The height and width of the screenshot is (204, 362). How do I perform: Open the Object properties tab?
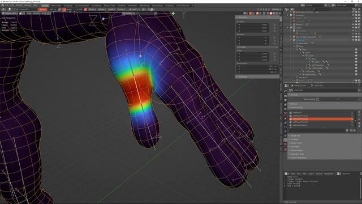(285, 118)
